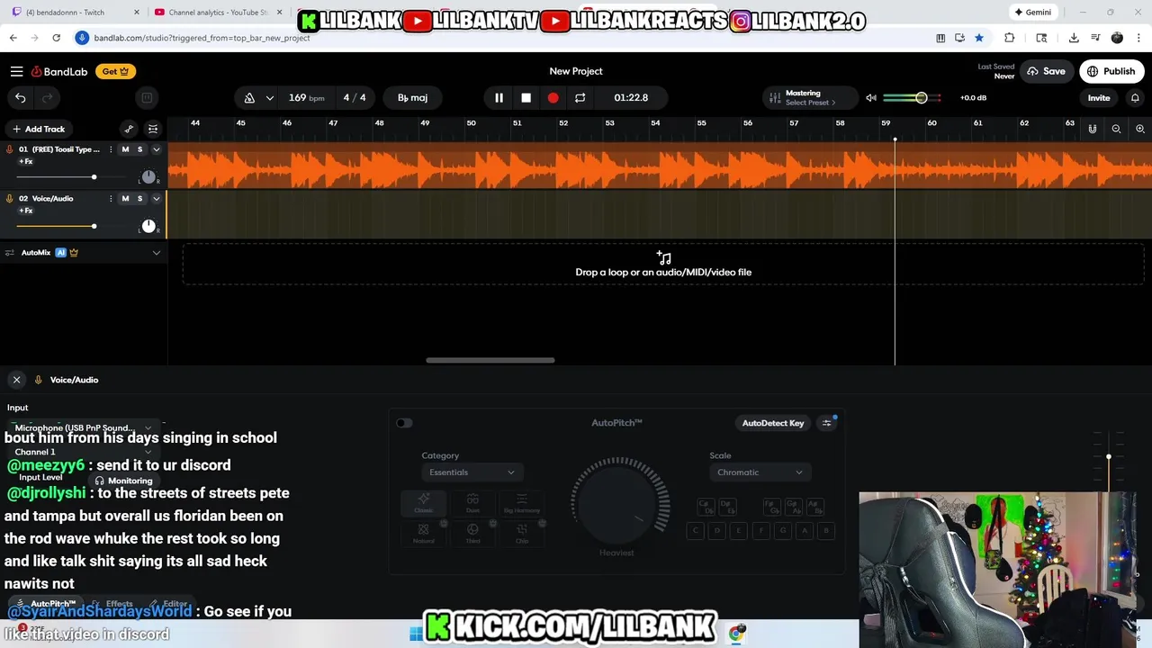Switch to the channel analytics YouTube tab
The width and height of the screenshot is (1152, 648).
click(218, 13)
